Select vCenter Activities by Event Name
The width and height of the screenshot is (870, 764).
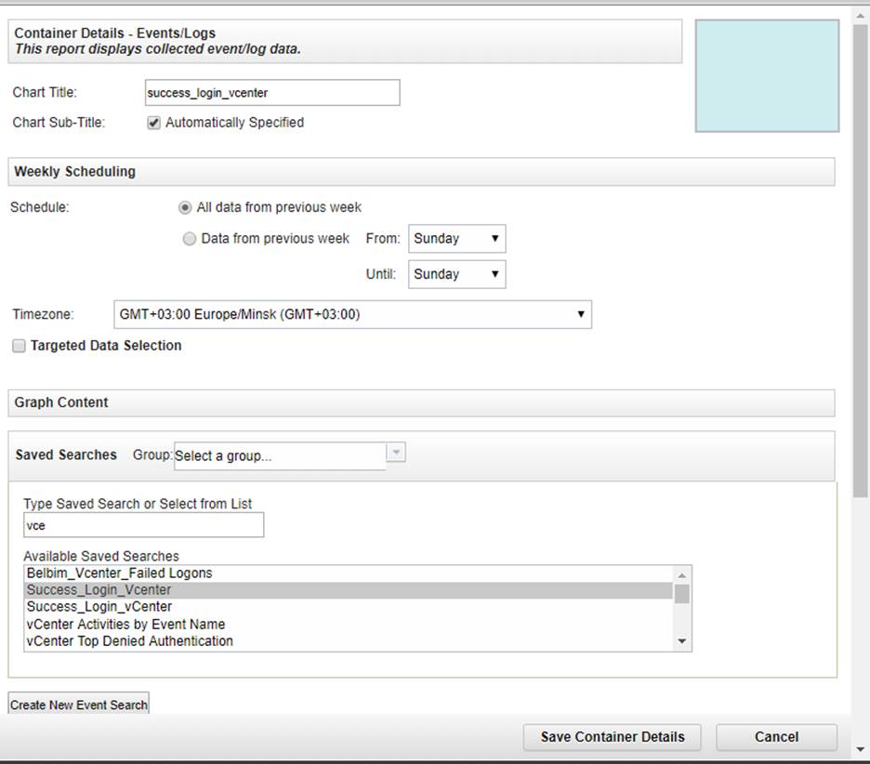tap(349, 625)
